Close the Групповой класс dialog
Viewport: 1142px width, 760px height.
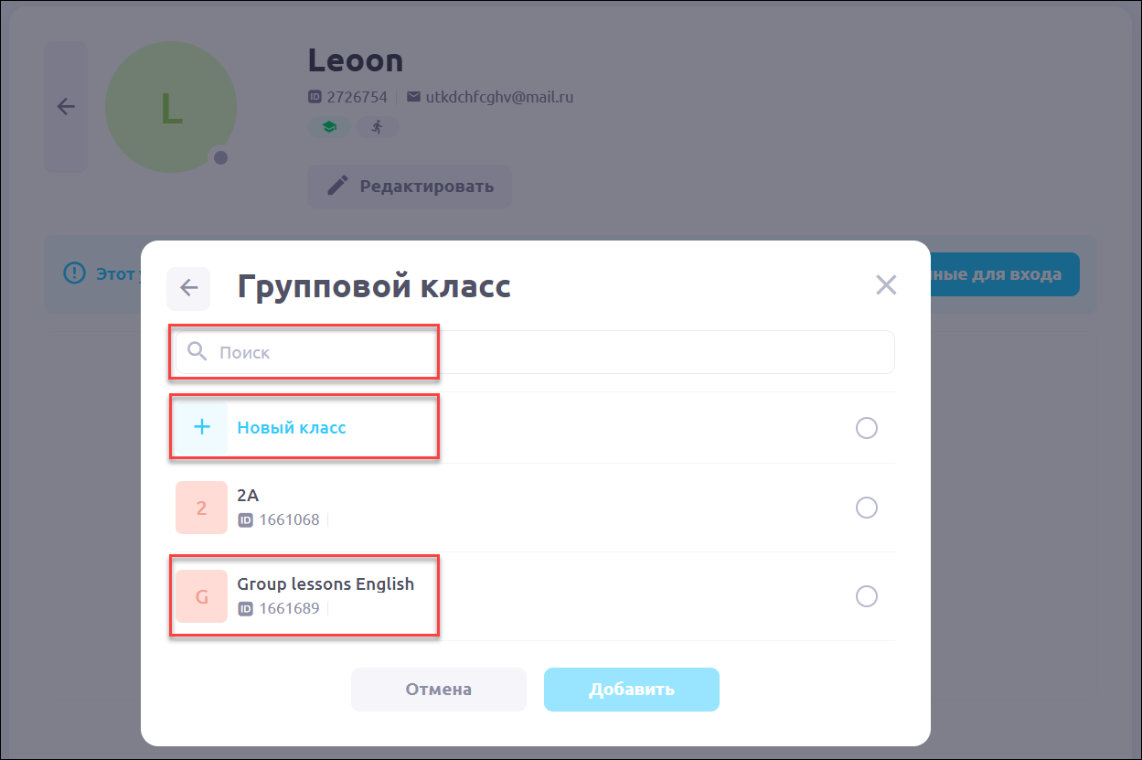tap(885, 285)
